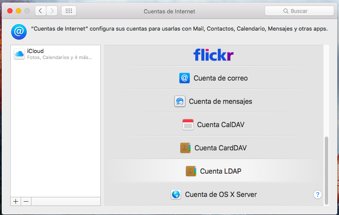This screenshot has width=339, height=215.
Task: Remove account with the minus button
Action: (x=26, y=202)
